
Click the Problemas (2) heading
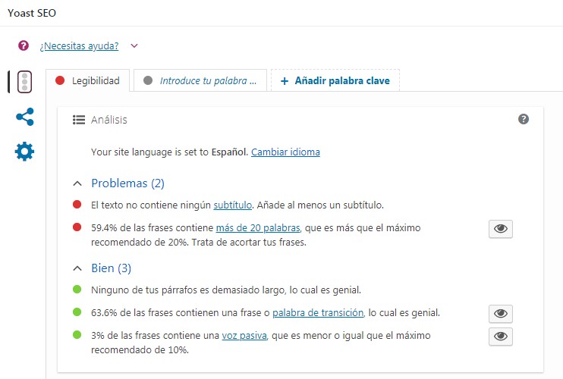tap(127, 183)
